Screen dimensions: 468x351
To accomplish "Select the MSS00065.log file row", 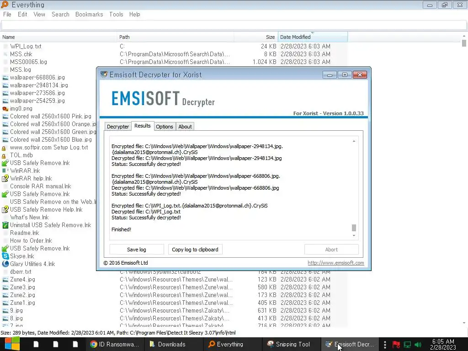I will 174,62.
